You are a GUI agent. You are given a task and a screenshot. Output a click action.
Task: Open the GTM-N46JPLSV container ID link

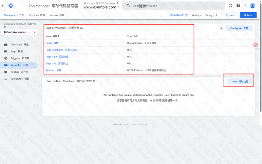(x=179, y=15)
